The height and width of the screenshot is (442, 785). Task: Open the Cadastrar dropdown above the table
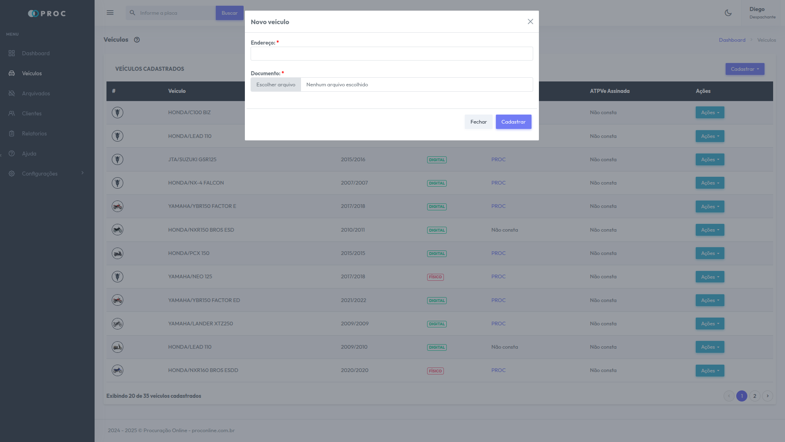pyautogui.click(x=744, y=69)
